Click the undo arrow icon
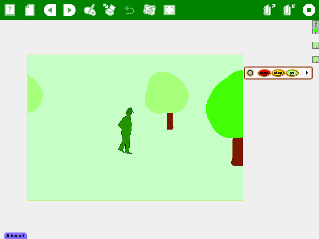The width and height of the screenshot is (319, 239). (129, 10)
